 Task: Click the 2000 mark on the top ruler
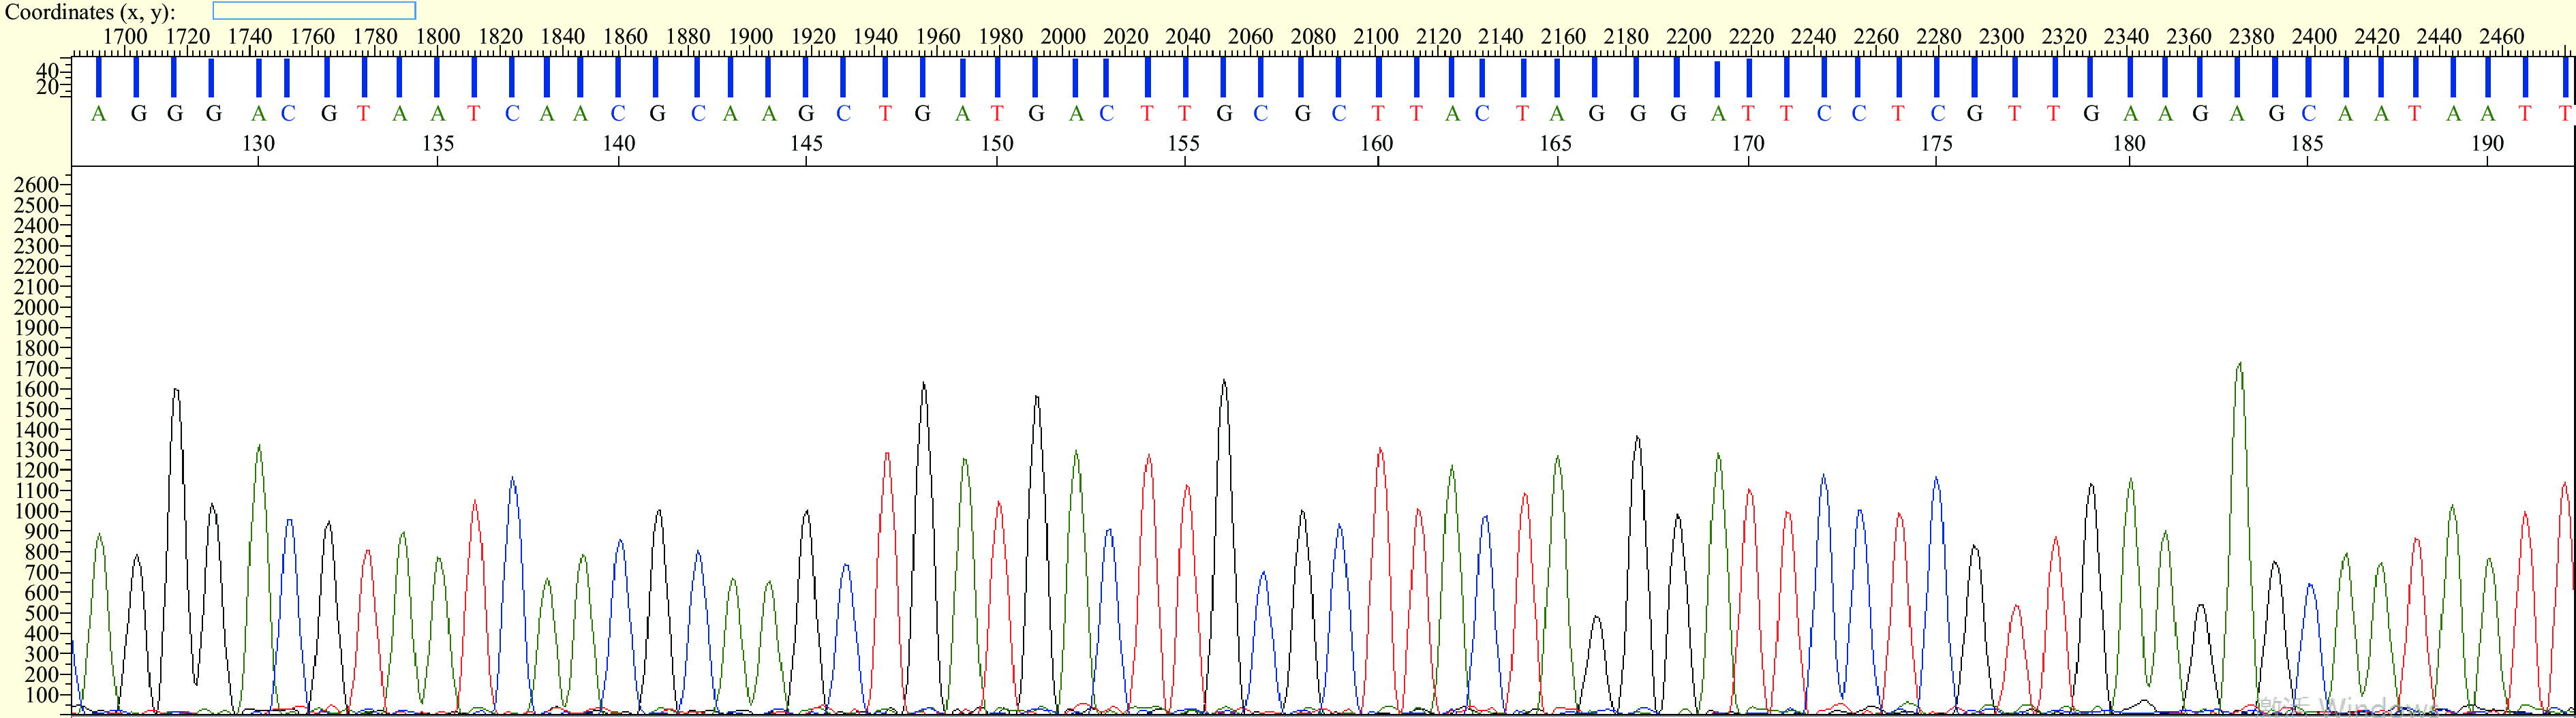(1063, 37)
